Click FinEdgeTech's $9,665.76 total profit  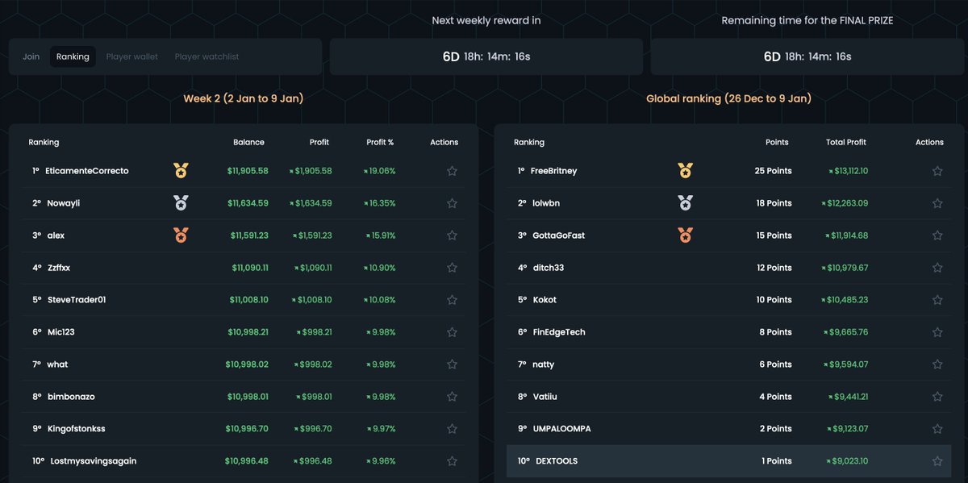[845, 332]
